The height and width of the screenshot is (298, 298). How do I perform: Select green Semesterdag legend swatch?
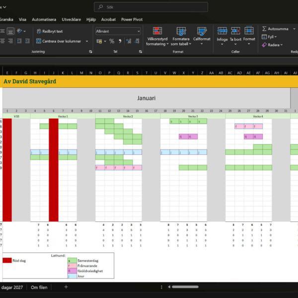coord(72,261)
